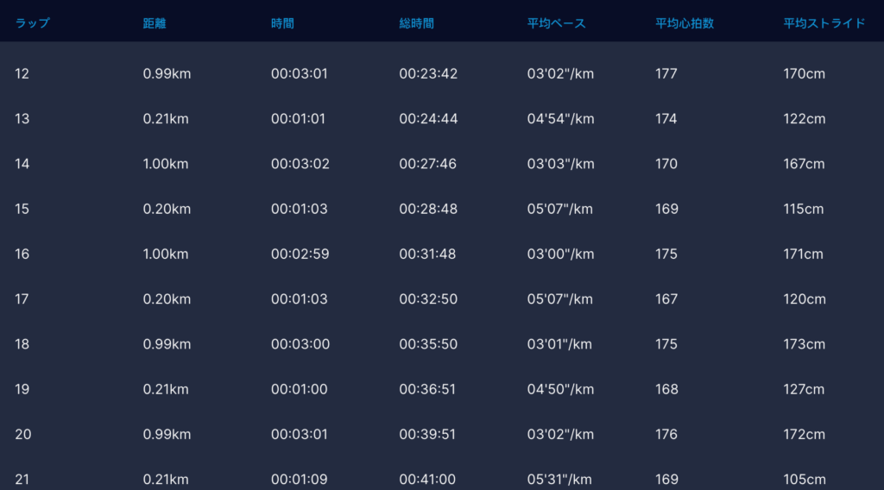
Task: Select lap 21 pace 05'31"/km
Action: click(x=560, y=480)
